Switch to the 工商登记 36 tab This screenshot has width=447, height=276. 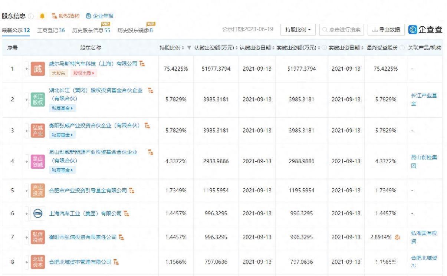pos(51,30)
